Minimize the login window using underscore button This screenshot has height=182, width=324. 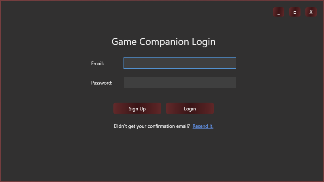click(279, 12)
